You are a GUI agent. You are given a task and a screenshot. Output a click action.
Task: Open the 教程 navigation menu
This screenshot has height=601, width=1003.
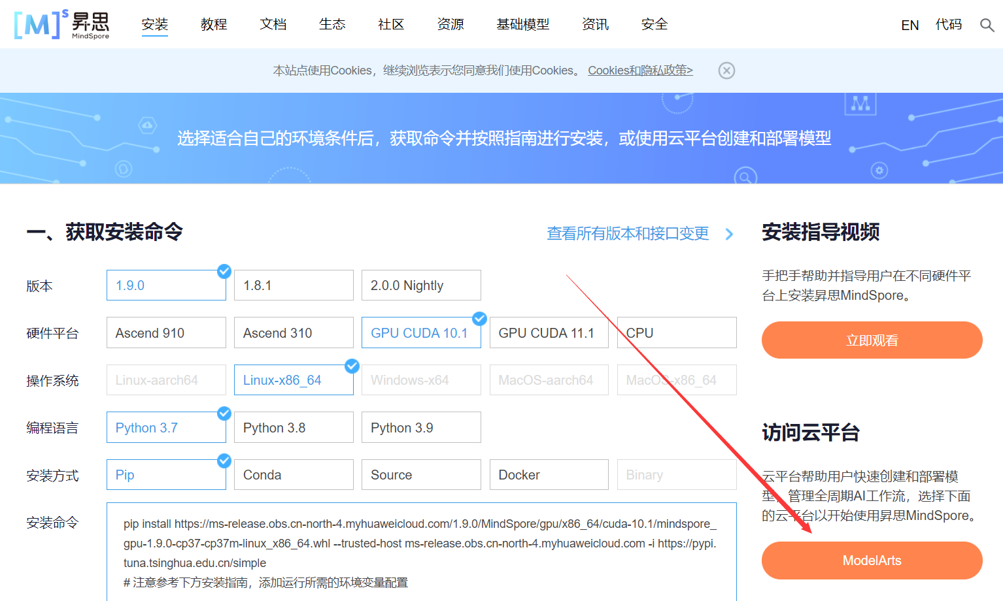(x=213, y=24)
